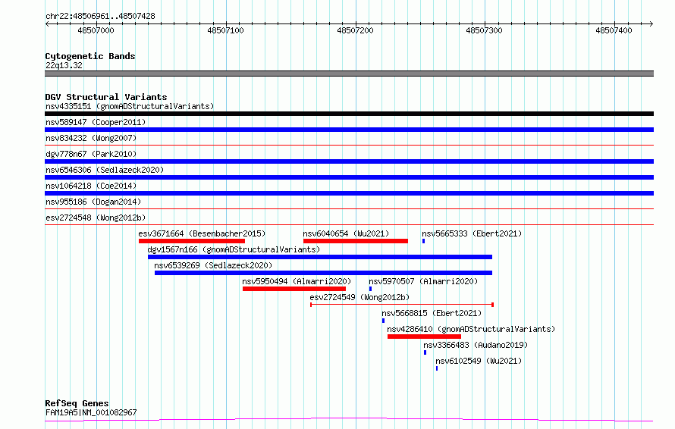Click the nsv4286410 red variant bar

(x=424, y=337)
